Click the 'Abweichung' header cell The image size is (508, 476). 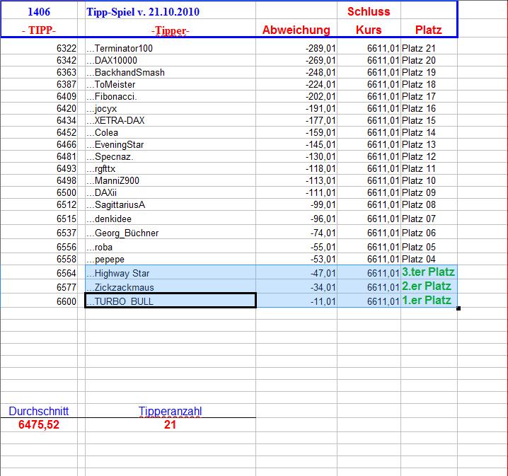pos(296,30)
